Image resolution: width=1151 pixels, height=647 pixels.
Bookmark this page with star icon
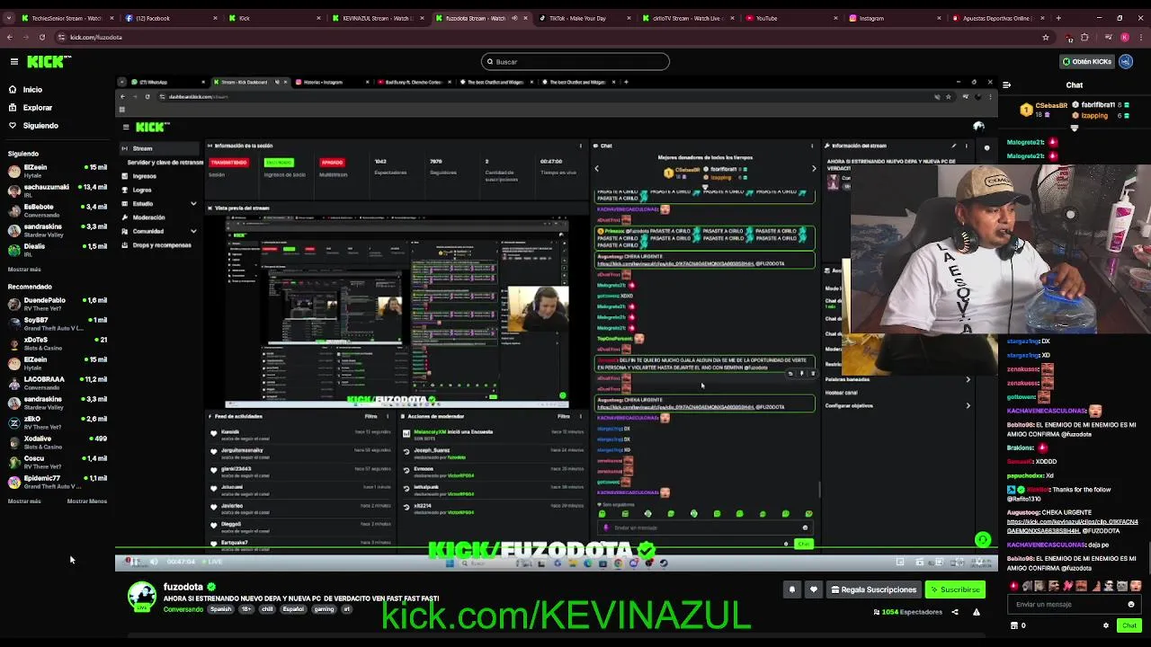[1046, 37]
